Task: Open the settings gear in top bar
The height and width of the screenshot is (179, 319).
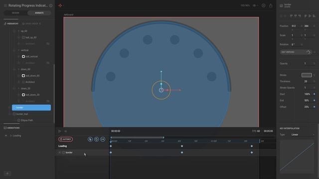Action: tap(263, 5)
